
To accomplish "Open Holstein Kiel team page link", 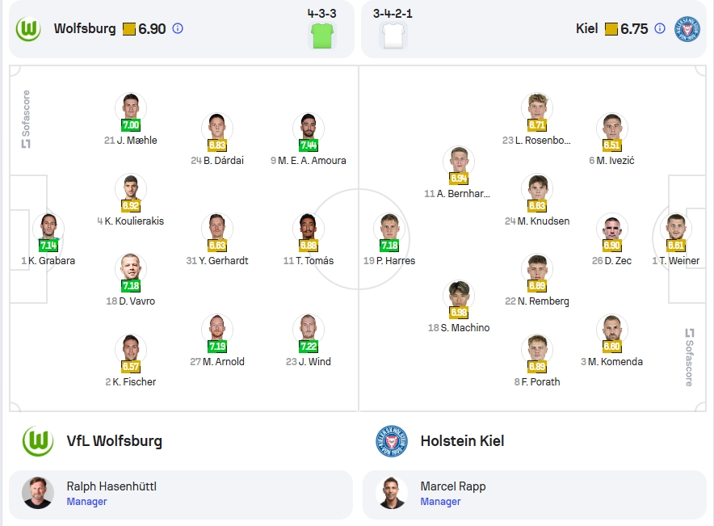I will [x=462, y=441].
